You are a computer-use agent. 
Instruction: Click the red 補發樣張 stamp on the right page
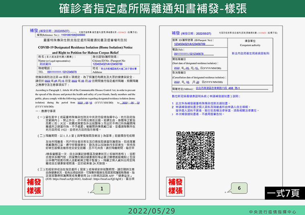coord(175,187)
